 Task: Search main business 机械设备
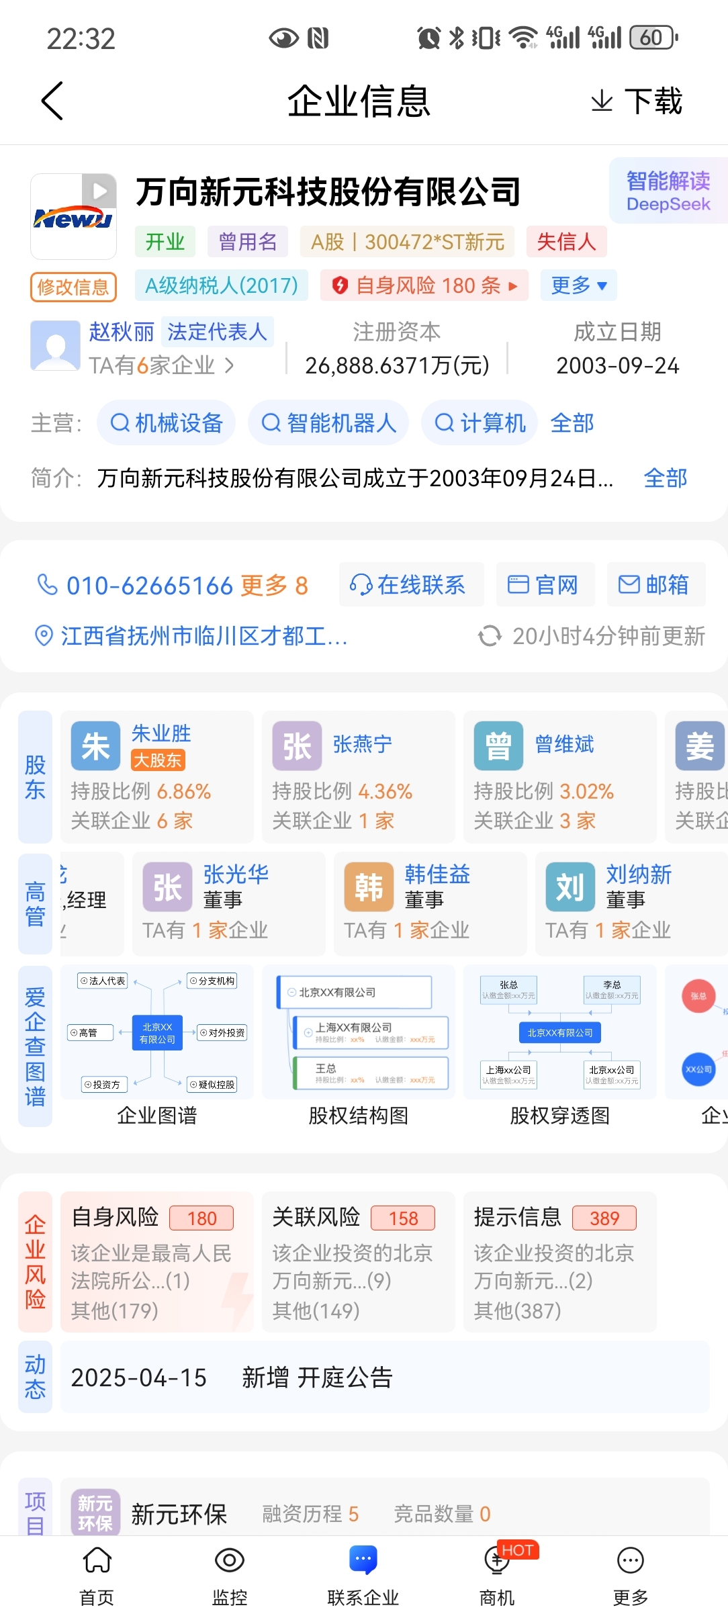click(x=166, y=422)
